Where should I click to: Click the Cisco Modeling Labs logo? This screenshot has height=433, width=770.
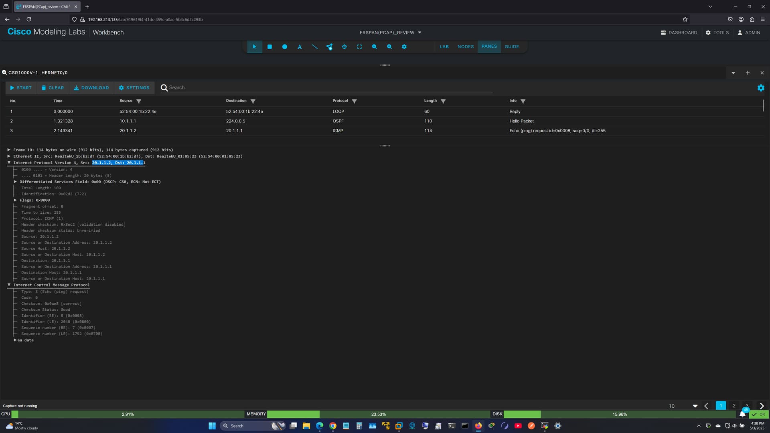(x=47, y=32)
